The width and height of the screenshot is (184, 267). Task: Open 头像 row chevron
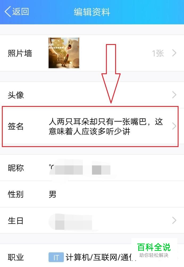pyautogui.click(x=174, y=95)
